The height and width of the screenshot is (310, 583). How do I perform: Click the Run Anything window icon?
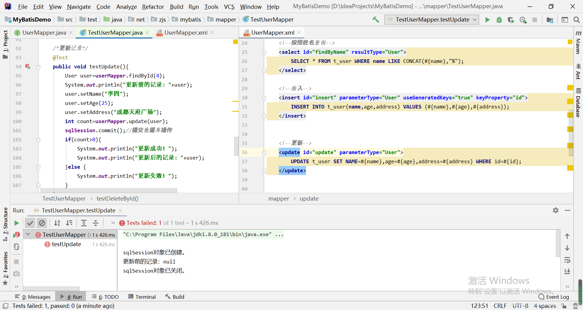click(565, 20)
